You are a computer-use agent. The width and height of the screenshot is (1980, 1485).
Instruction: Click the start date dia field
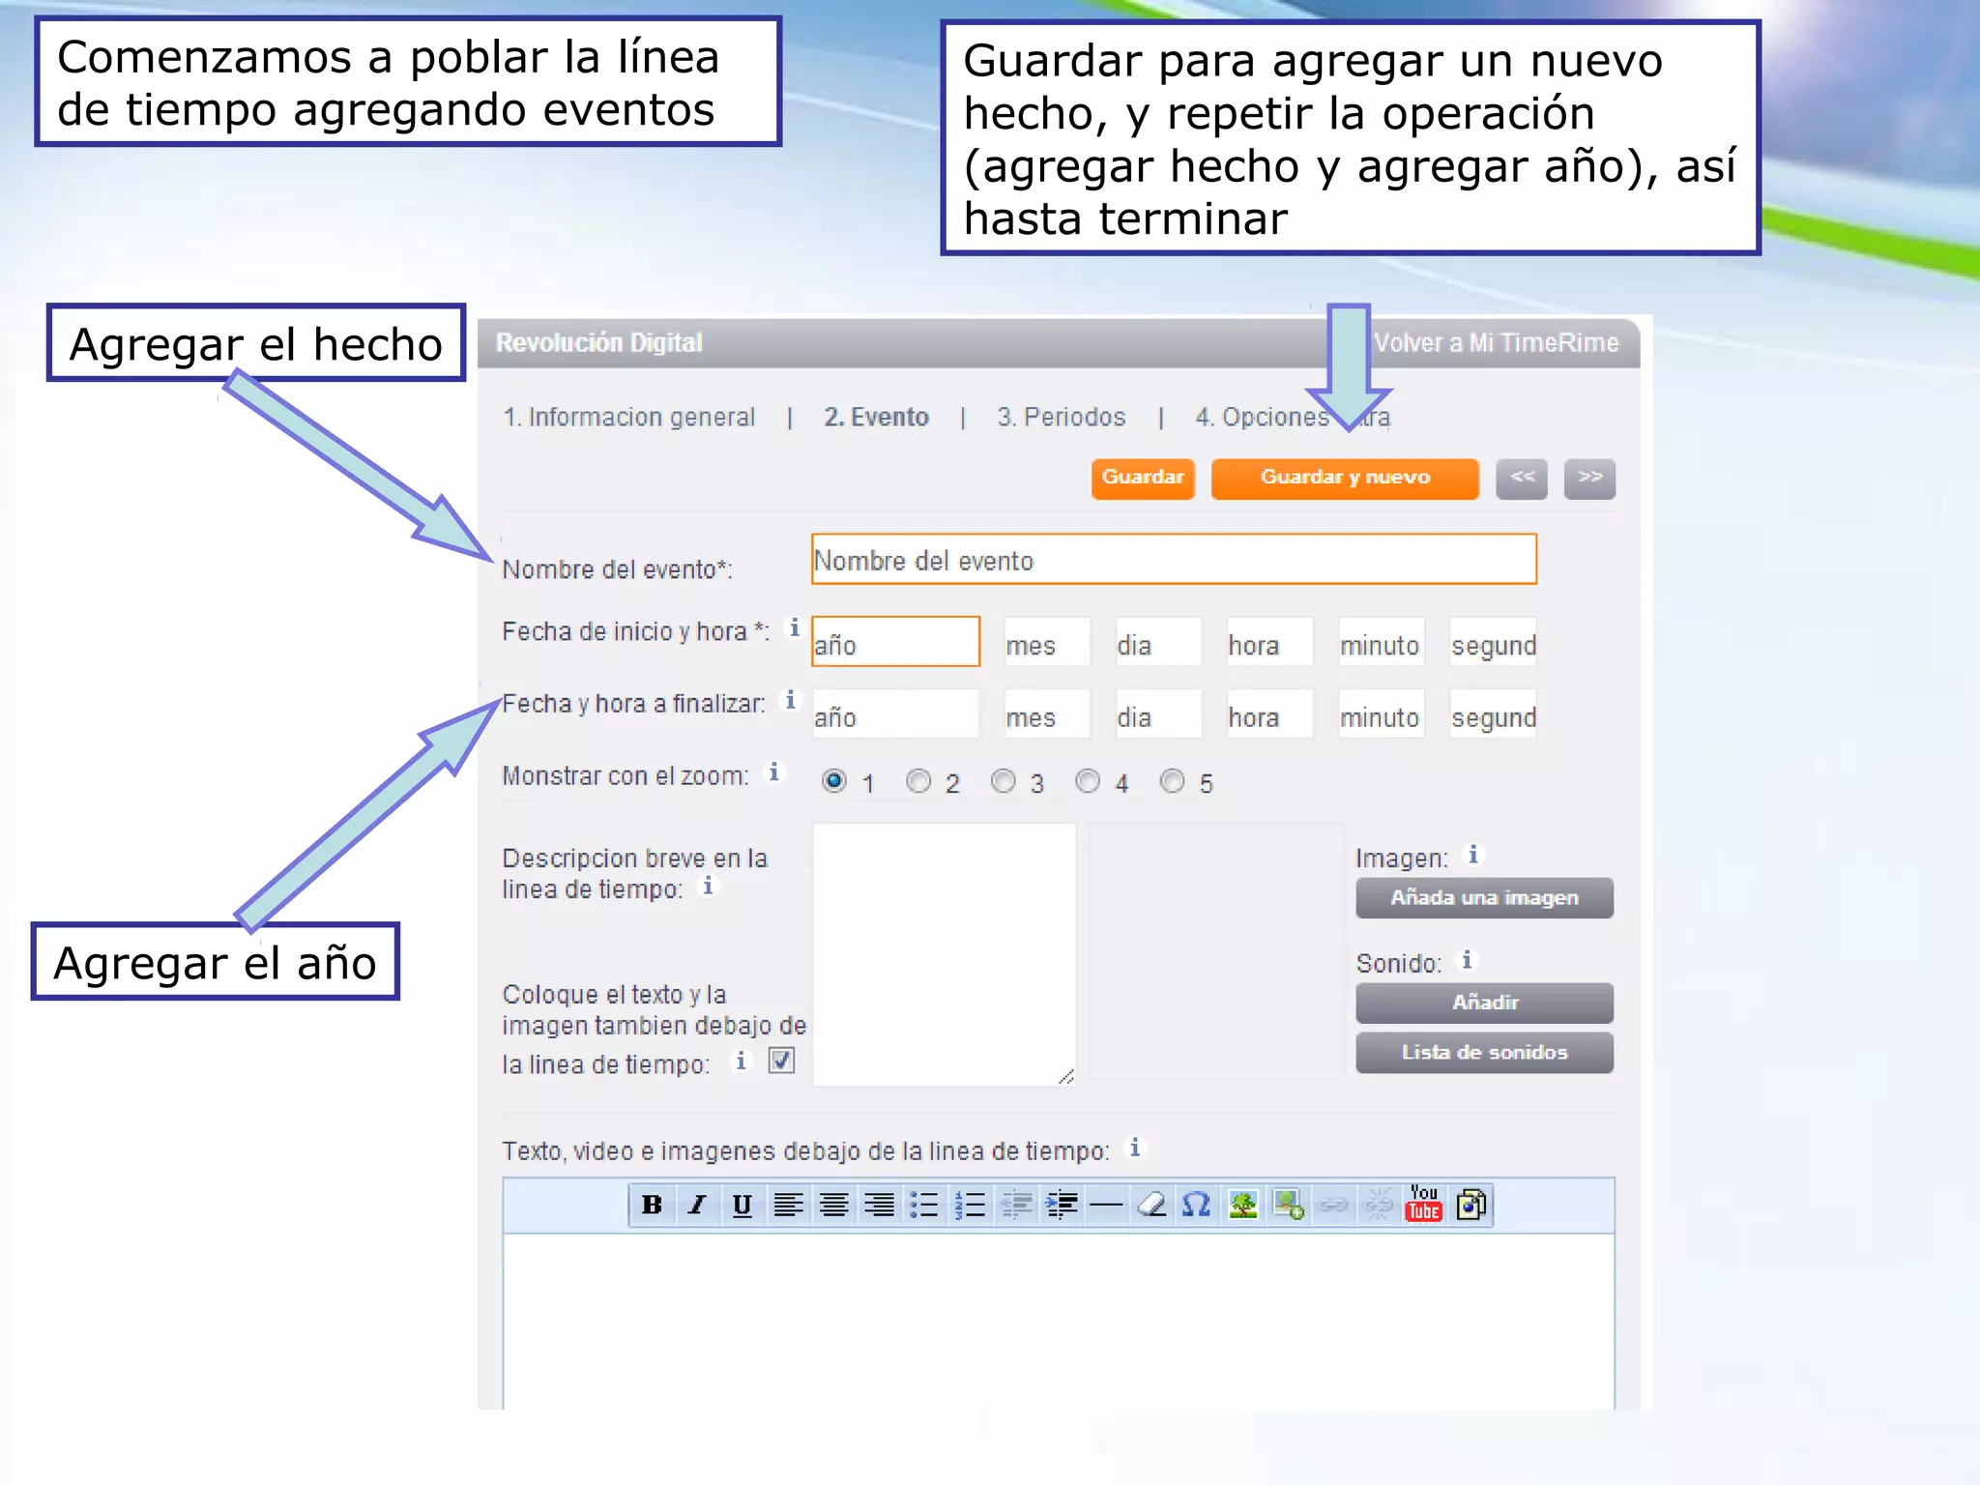(1158, 642)
